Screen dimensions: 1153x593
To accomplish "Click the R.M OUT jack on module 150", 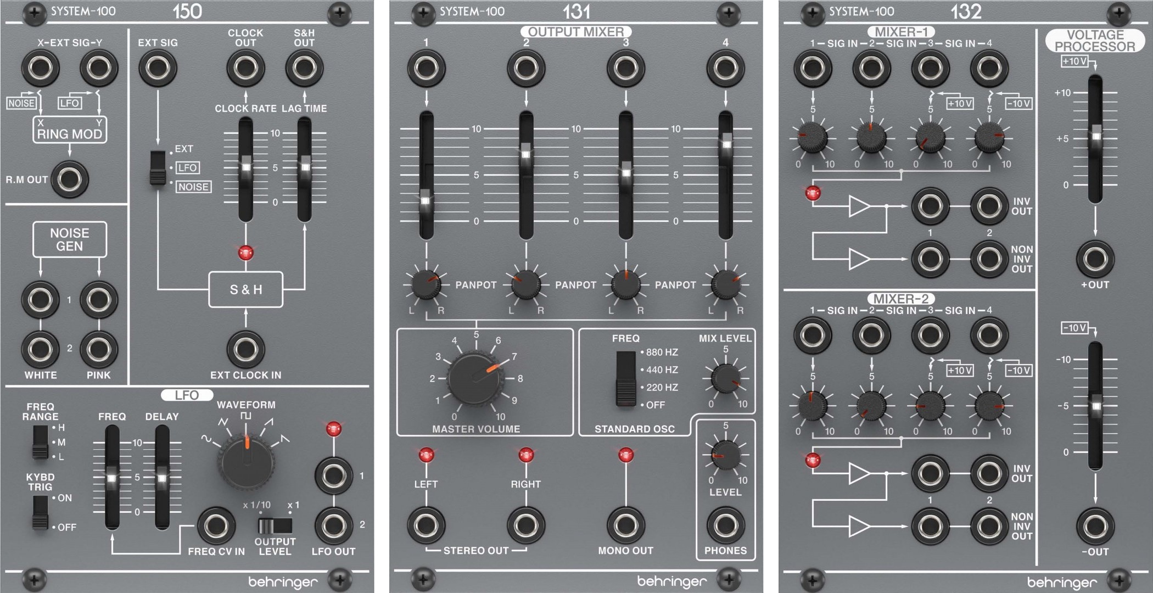I will coord(70,179).
